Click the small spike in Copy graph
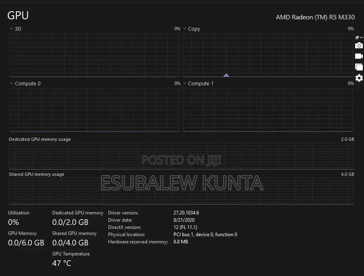This screenshot has height=276, width=364. pos(226,75)
